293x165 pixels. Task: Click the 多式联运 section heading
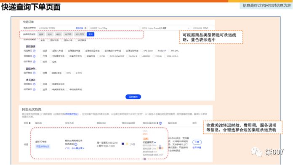[x=30, y=80]
